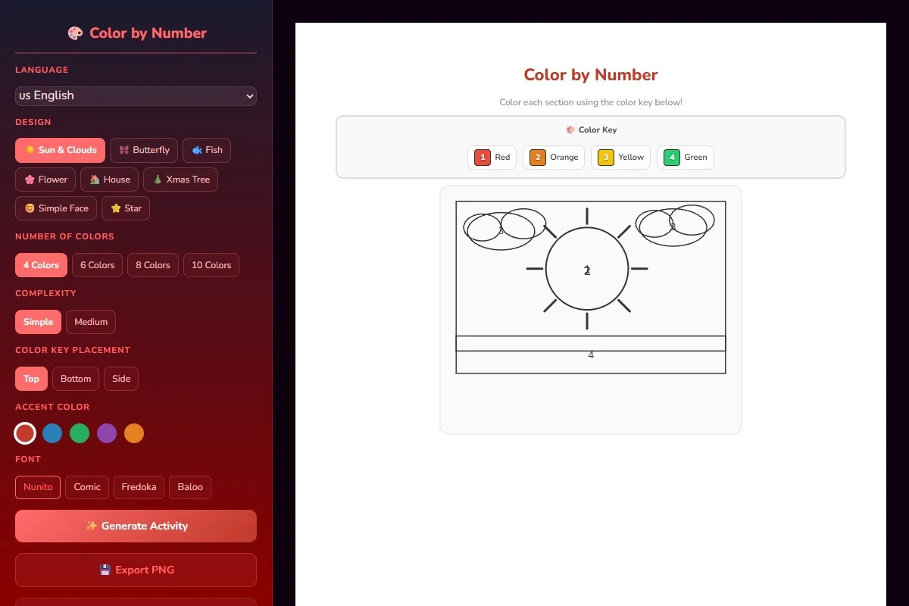Image resolution: width=909 pixels, height=606 pixels.
Task: Set number of colors to 8 Colors
Action: (153, 265)
